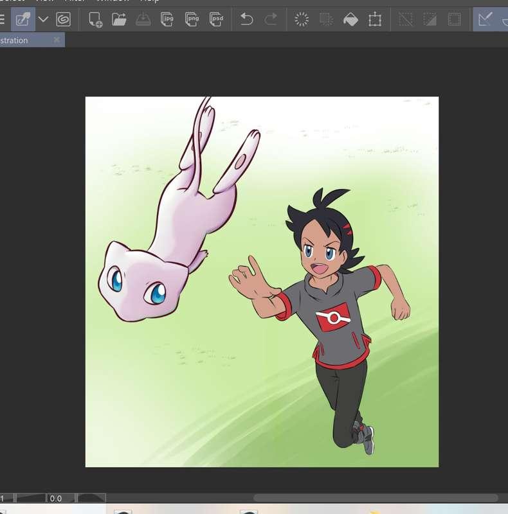Click the Invert Selected Area icon
The width and height of the screenshot is (508, 514).
pos(430,19)
